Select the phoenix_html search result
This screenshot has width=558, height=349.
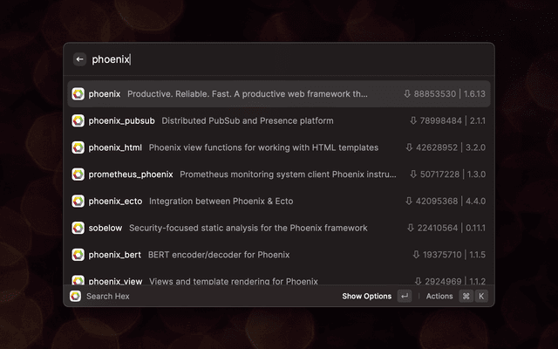tap(263, 147)
